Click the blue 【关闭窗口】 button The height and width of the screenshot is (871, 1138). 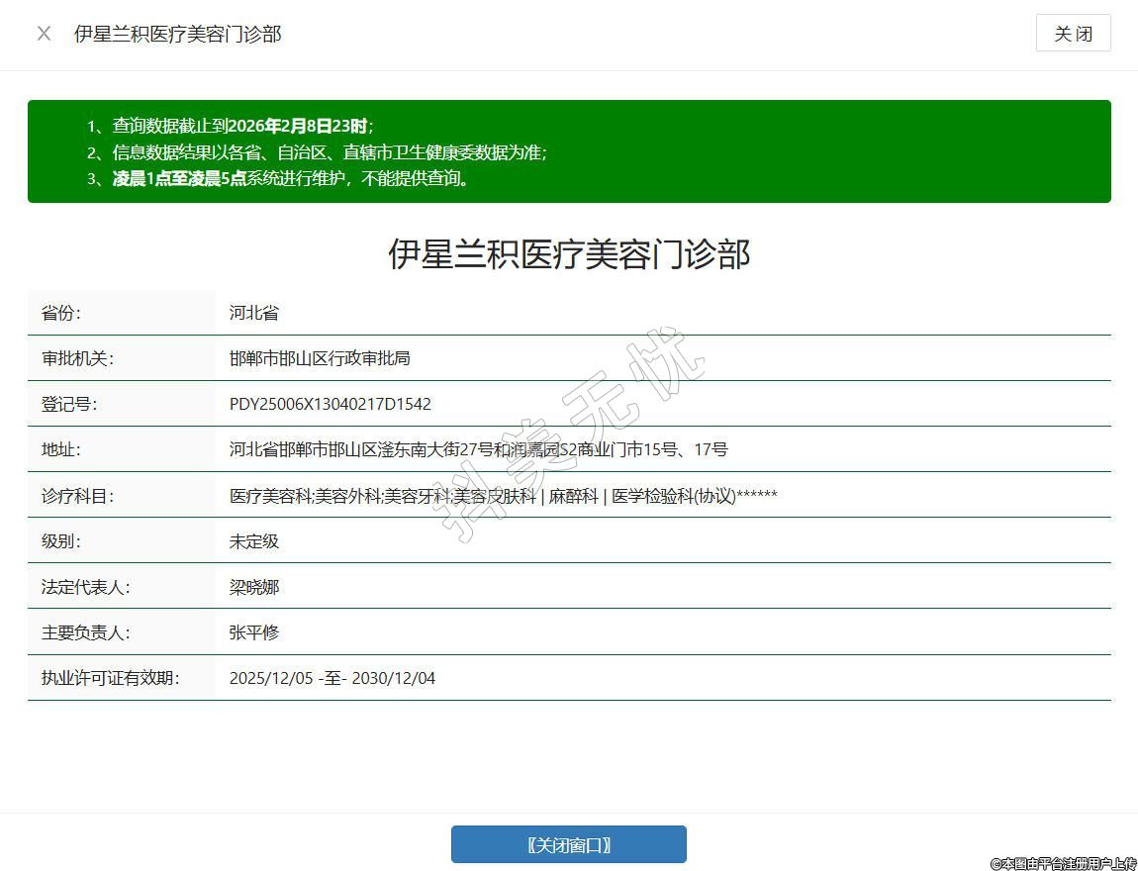click(x=568, y=844)
